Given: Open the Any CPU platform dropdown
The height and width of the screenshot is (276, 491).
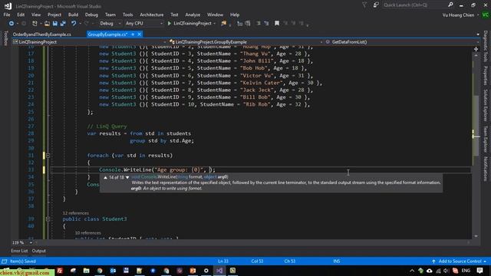Looking at the screenshot, I should pos(144,24).
